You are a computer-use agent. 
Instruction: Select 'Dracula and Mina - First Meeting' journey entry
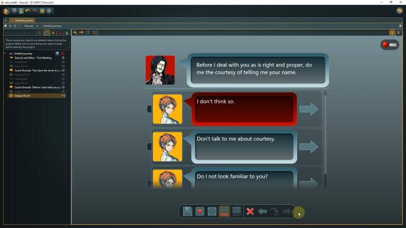(33, 58)
